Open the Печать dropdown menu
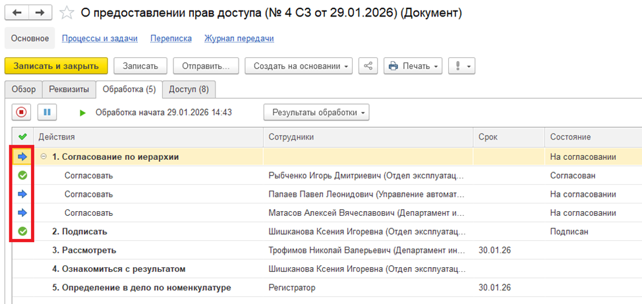The width and height of the screenshot is (642, 304). (414, 66)
